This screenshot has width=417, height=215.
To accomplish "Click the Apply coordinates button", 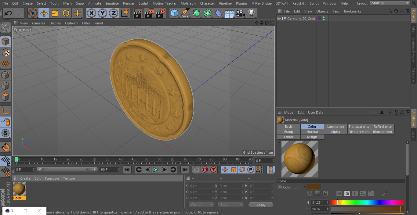I will click(261, 205).
